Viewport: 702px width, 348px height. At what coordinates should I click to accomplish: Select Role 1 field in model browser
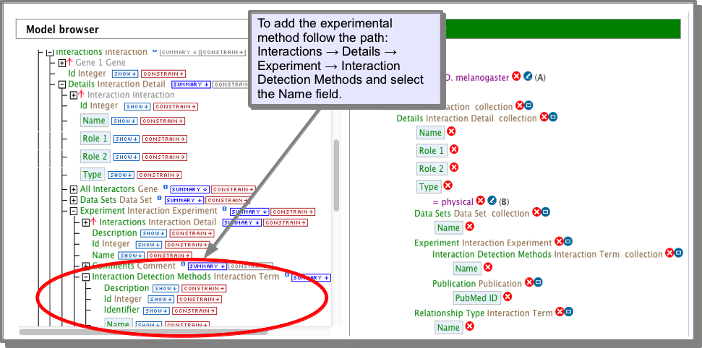pos(95,139)
